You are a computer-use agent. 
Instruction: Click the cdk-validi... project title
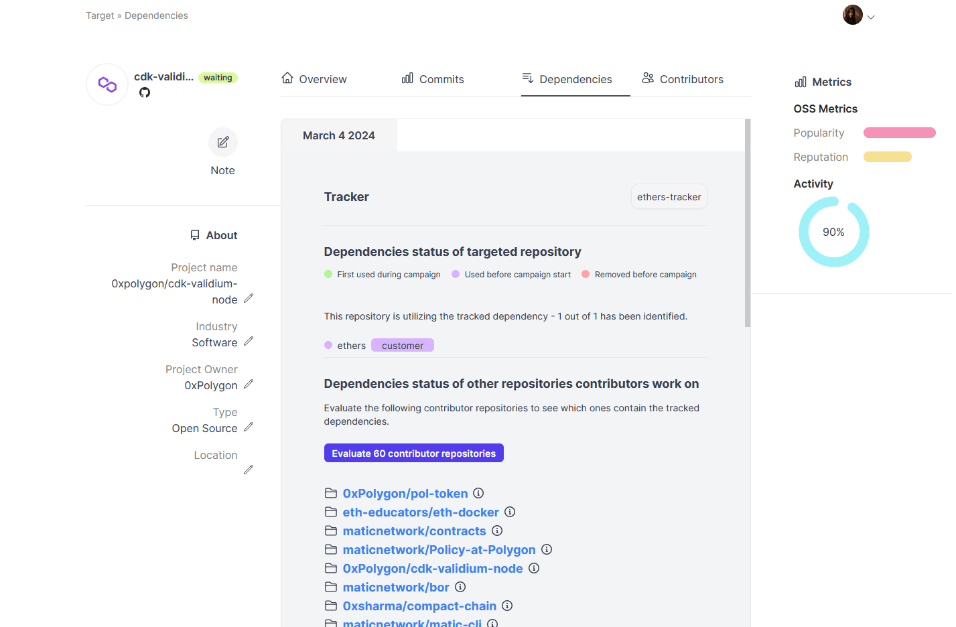point(163,76)
